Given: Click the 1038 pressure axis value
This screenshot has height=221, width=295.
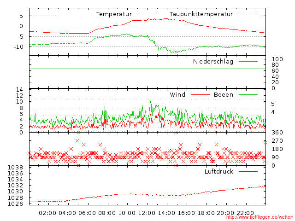Looking at the screenshot, I should click(15, 167).
